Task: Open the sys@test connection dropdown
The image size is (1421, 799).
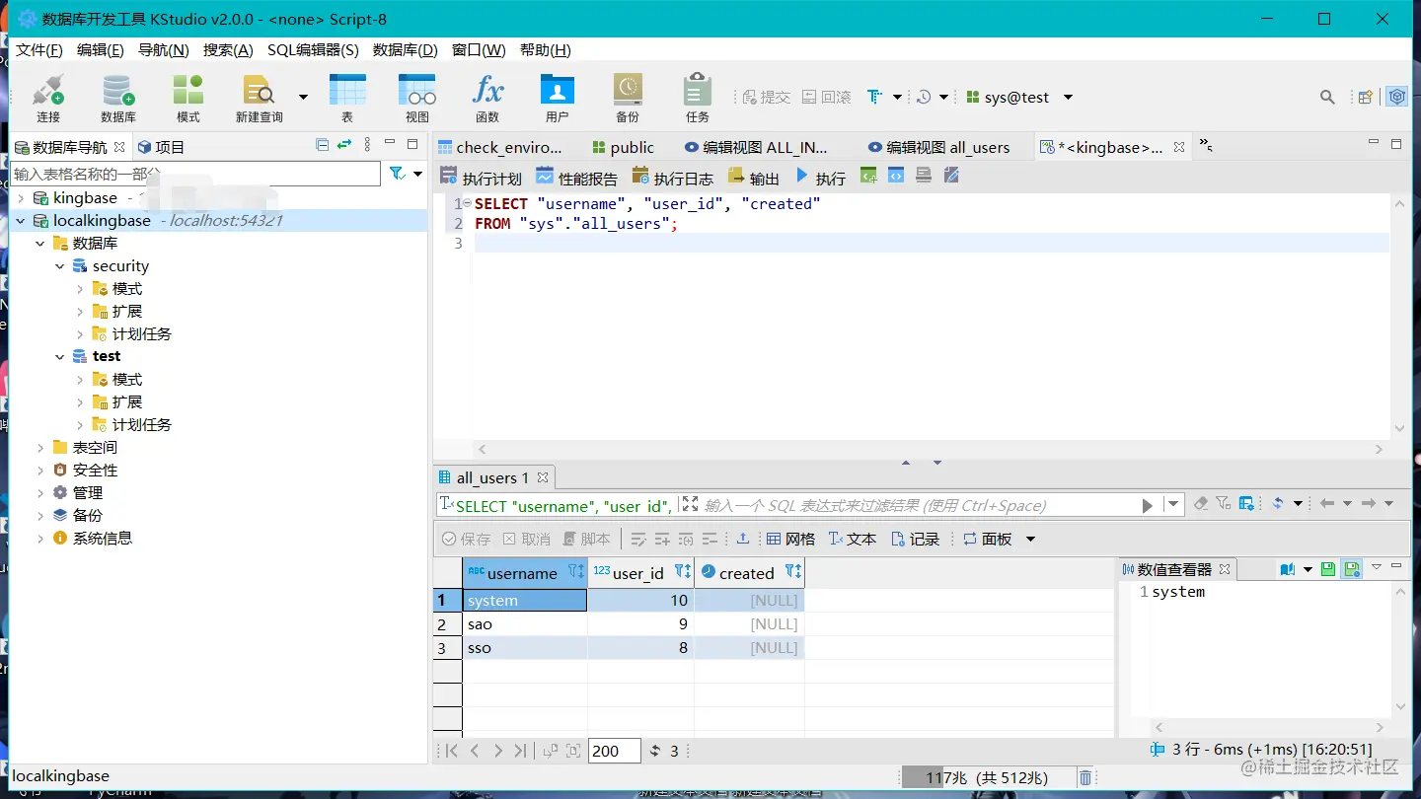Action: tap(1068, 97)
